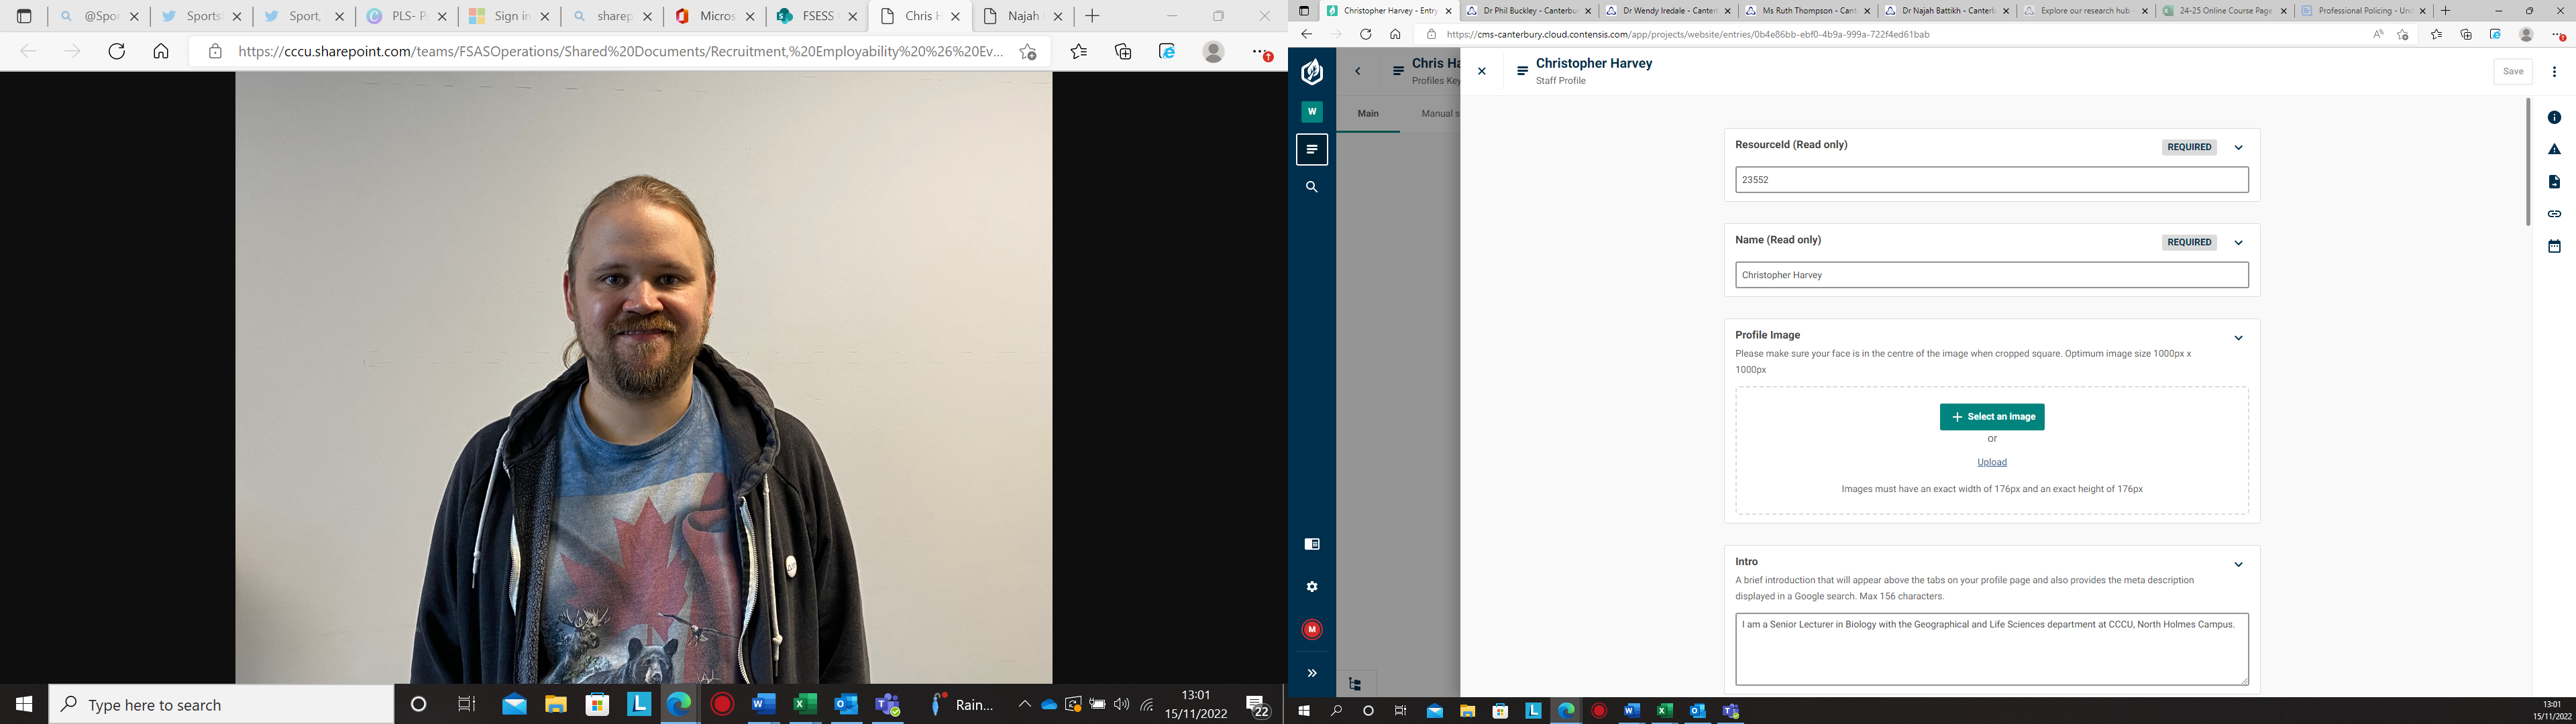Image resolution: width=2576 pixels, height=724 pixels.
Task: Collapse the ResourceId field section
Action: coord(2238,148)
